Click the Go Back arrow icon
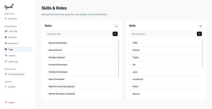 pos(6,87)
